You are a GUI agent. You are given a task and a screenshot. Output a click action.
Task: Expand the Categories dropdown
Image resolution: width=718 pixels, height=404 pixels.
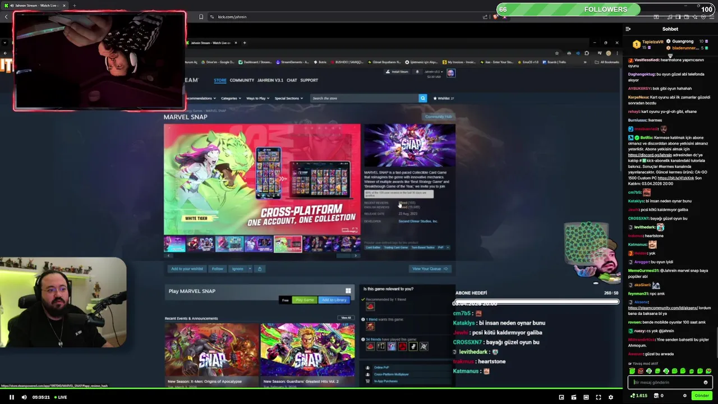tap(231, 98)
